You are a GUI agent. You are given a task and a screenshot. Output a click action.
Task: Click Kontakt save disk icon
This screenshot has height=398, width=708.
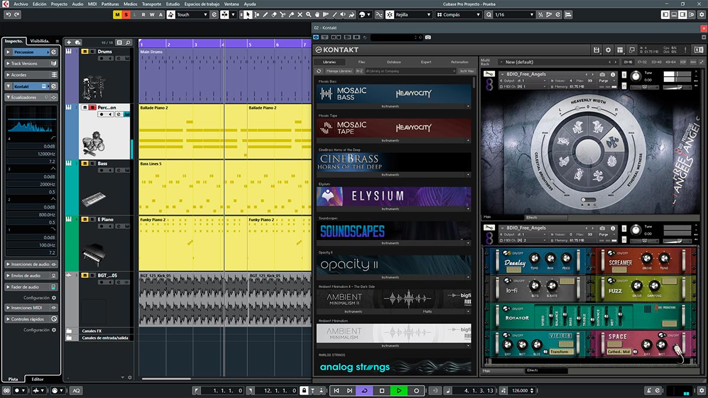[596, 50]
